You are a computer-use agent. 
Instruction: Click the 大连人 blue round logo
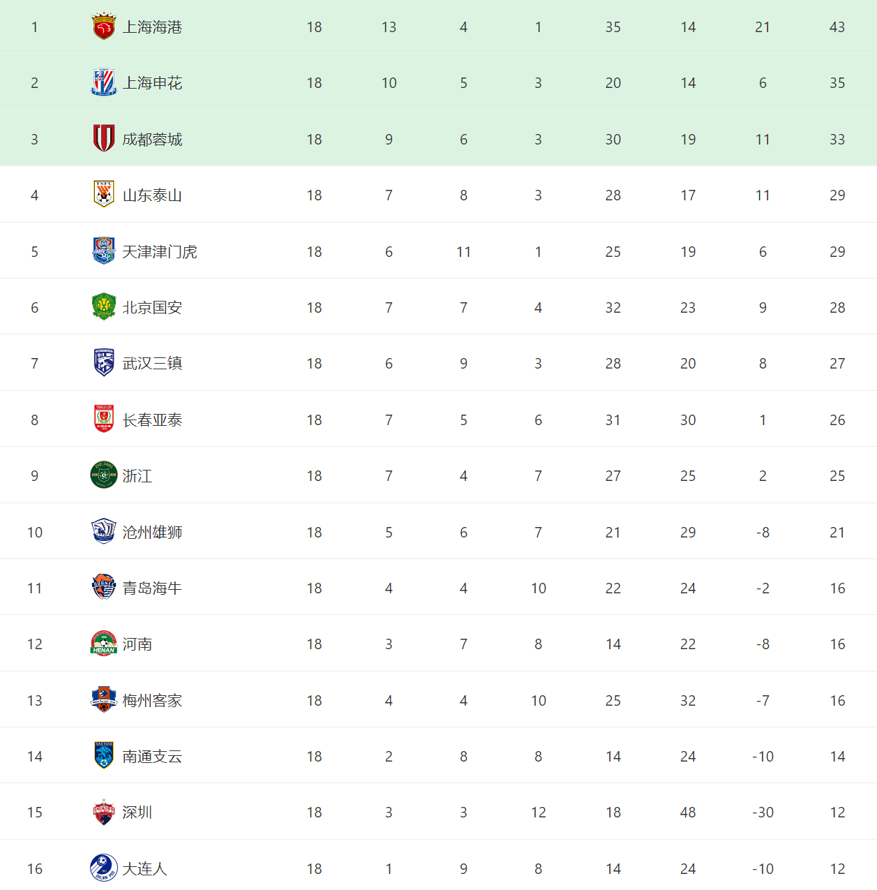click(x=104, y=868)
